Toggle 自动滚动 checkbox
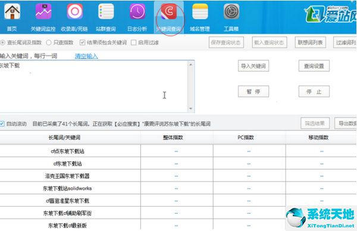The width and height of the screenshot is (357, 231). tap(2, 124)
